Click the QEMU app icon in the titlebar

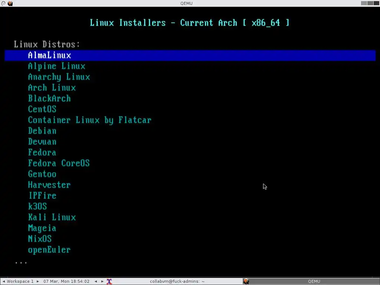tap(10, 3)
